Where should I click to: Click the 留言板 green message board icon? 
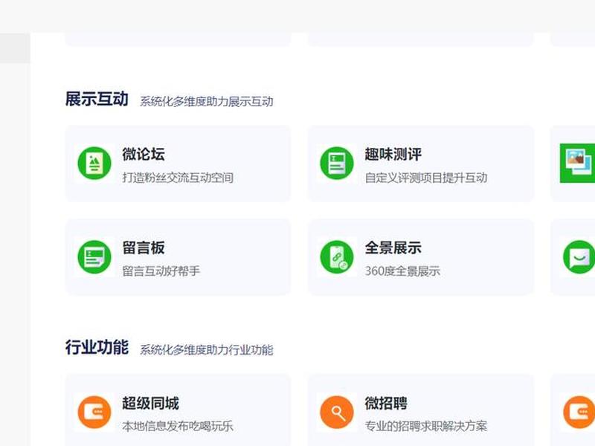tap(94, 256)
